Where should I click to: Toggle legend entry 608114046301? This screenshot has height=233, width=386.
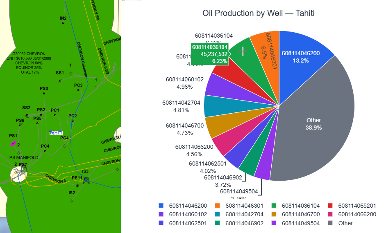[239, 206]
